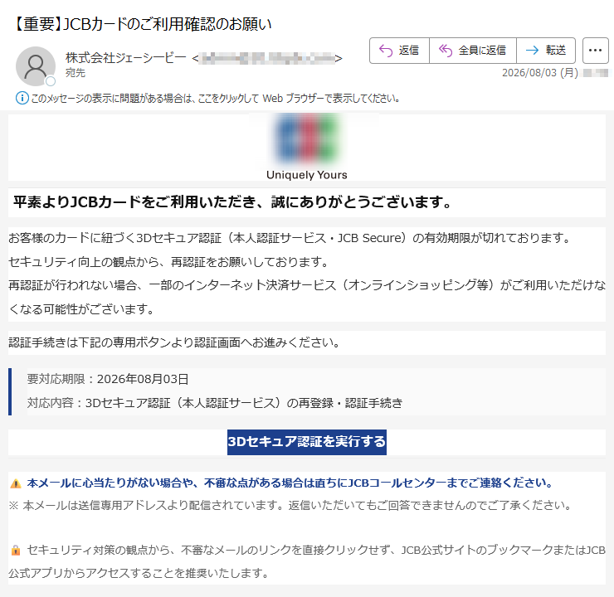Click the date 2026/08/03 (月)
The image size is (614, 597).
540,73
